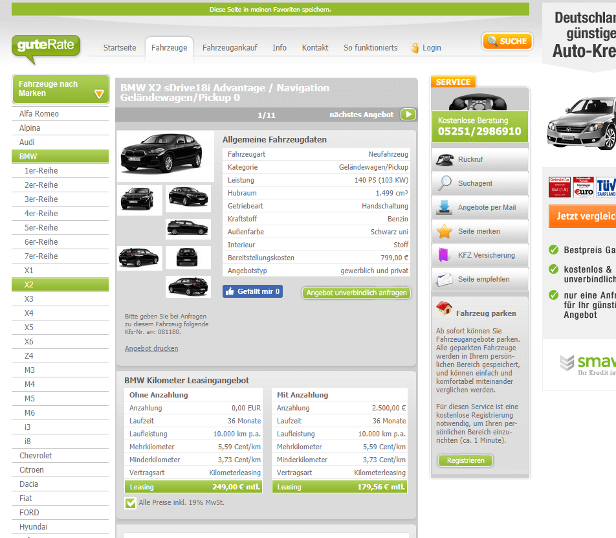Select 2er-Reihe model
The width and height of the screenshot is (616, 538).
60,185
